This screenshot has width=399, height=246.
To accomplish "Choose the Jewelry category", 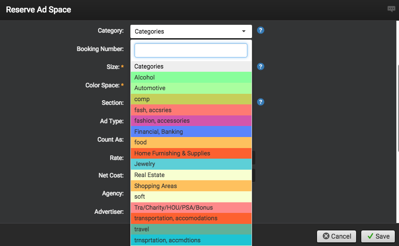I will pyautogui.click(x=191, y=164).
